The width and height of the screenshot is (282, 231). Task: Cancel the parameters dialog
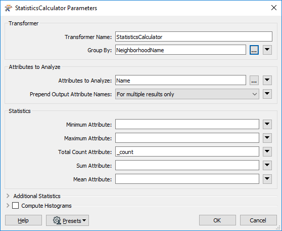coord(258,220)
